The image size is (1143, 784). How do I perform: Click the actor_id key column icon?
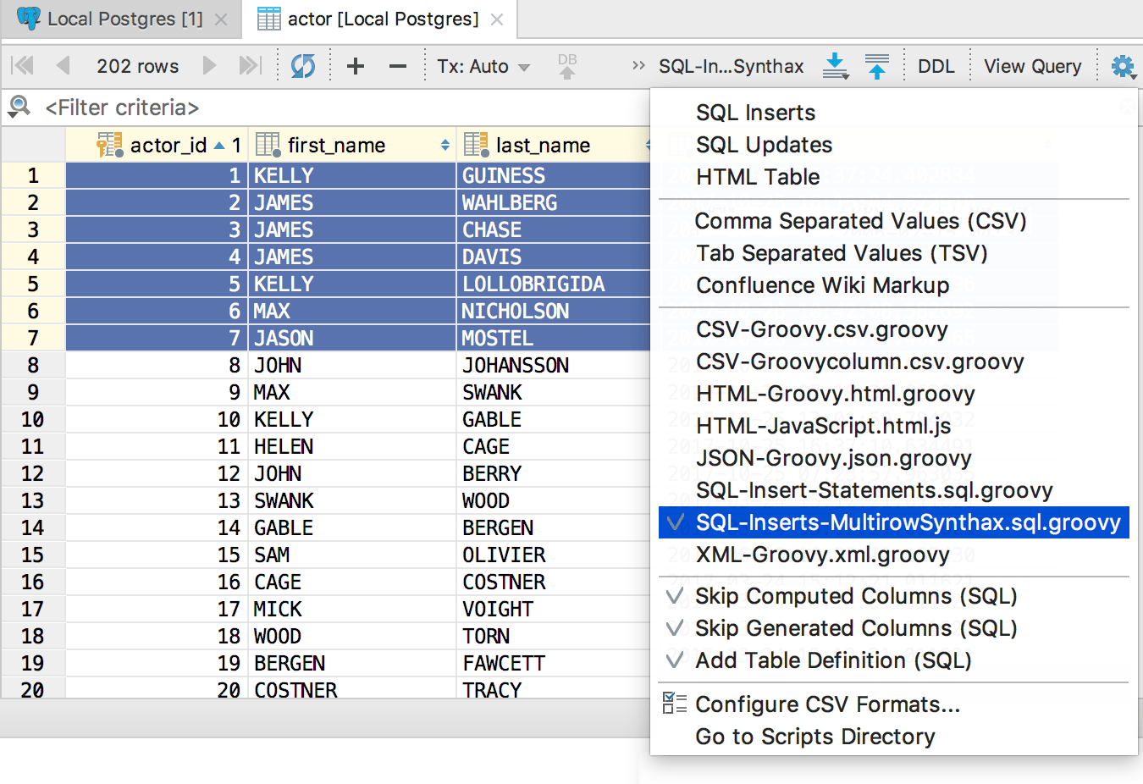click(x=109, y=145)
